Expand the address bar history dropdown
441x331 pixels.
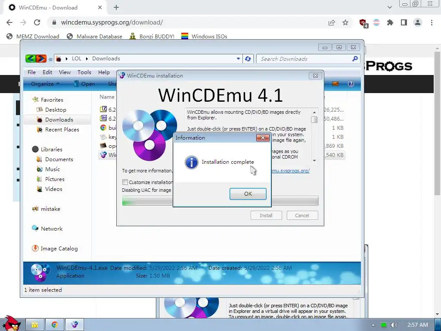(x=238, y=59)
